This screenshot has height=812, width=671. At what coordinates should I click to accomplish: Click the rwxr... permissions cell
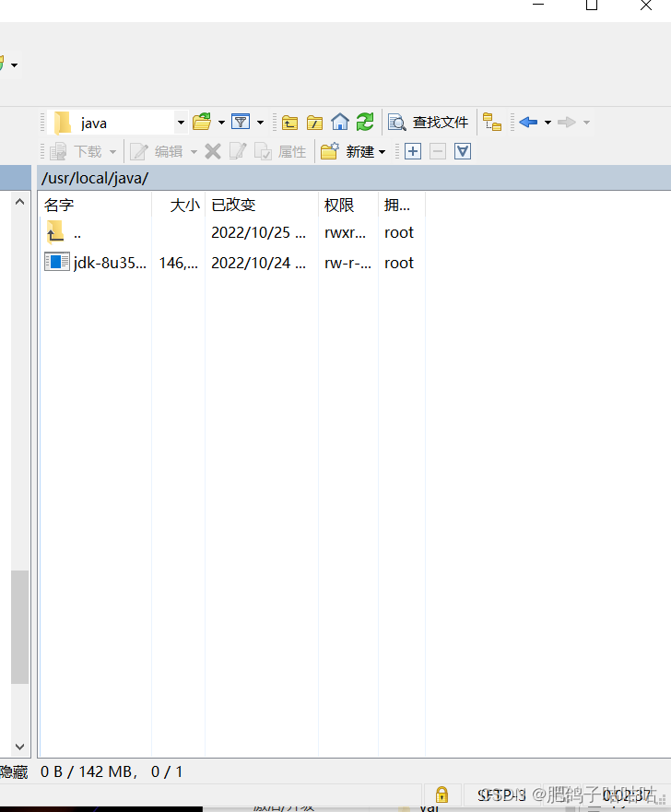(346, 233)
